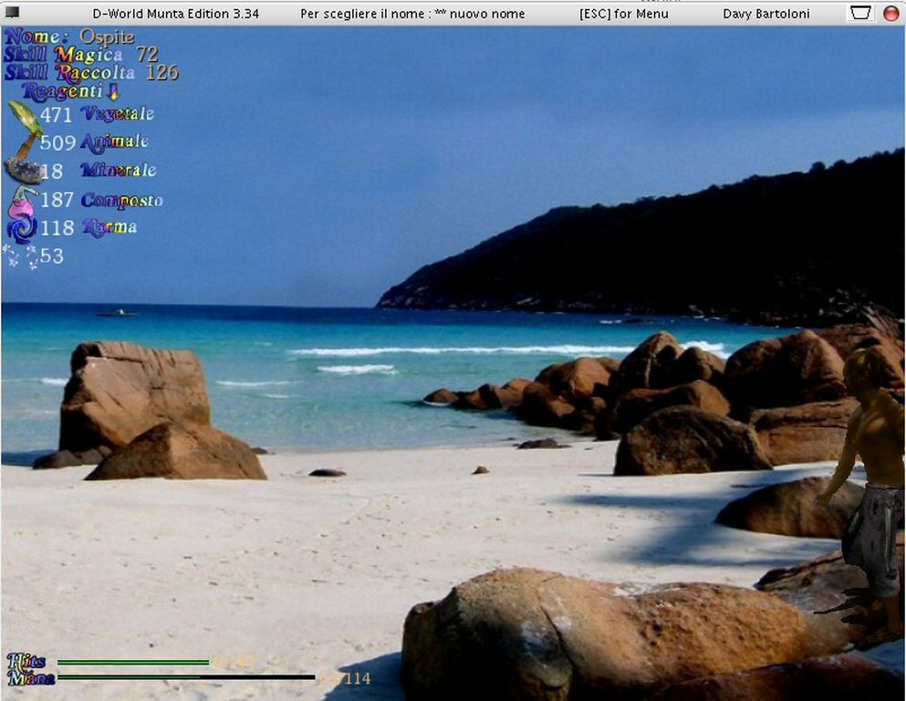906x701 pixels.
Task: Click the [ESC] for Menu text
Action: point(623,14)
